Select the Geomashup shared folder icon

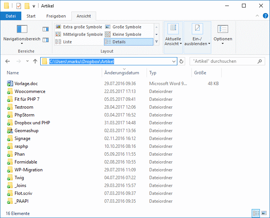[x=10, y=131]
